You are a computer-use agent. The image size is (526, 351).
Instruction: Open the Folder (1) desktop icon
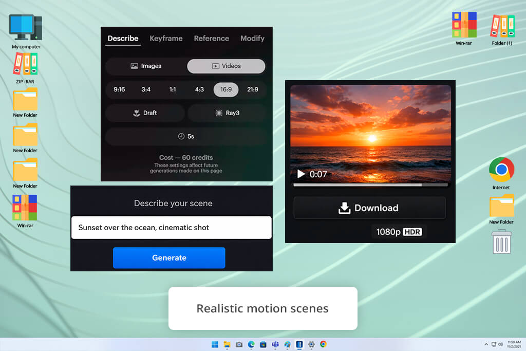[x=502, y=30]
